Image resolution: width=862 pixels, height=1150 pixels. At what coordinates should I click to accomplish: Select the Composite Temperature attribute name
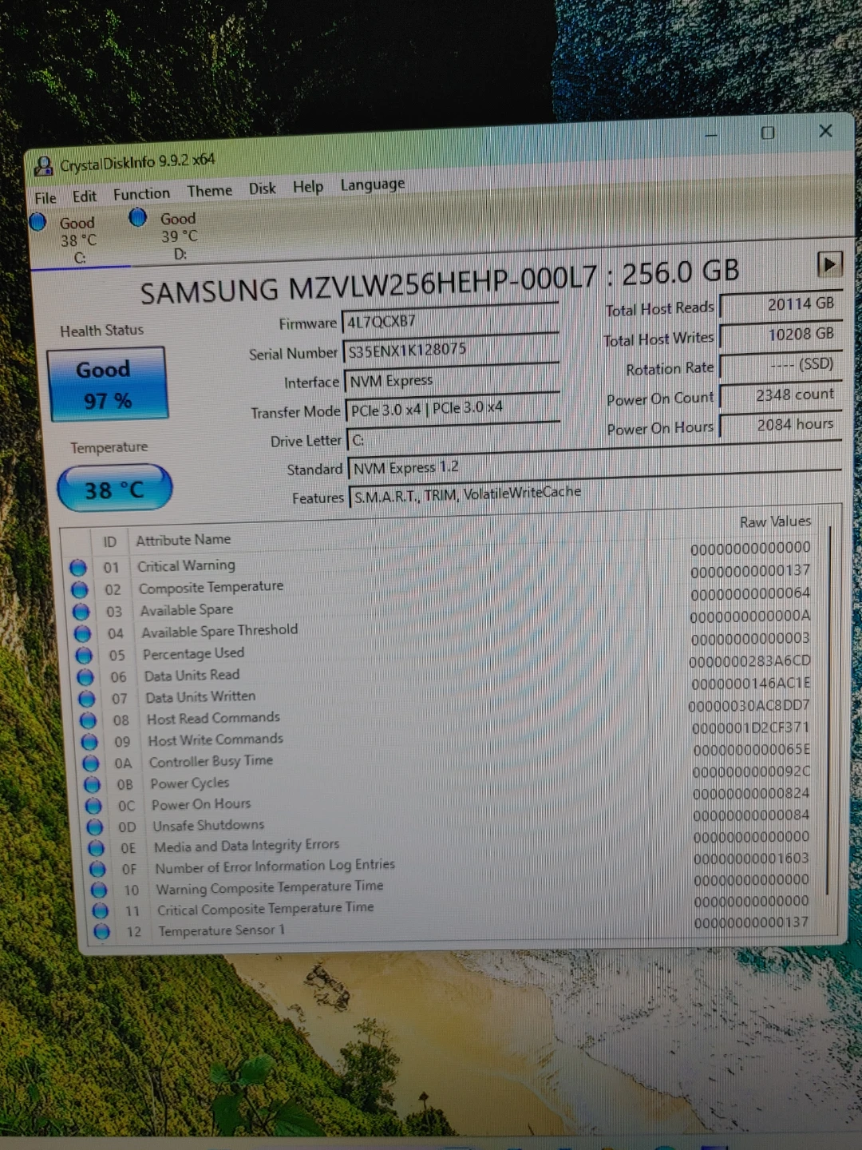(x=211, y=587)
